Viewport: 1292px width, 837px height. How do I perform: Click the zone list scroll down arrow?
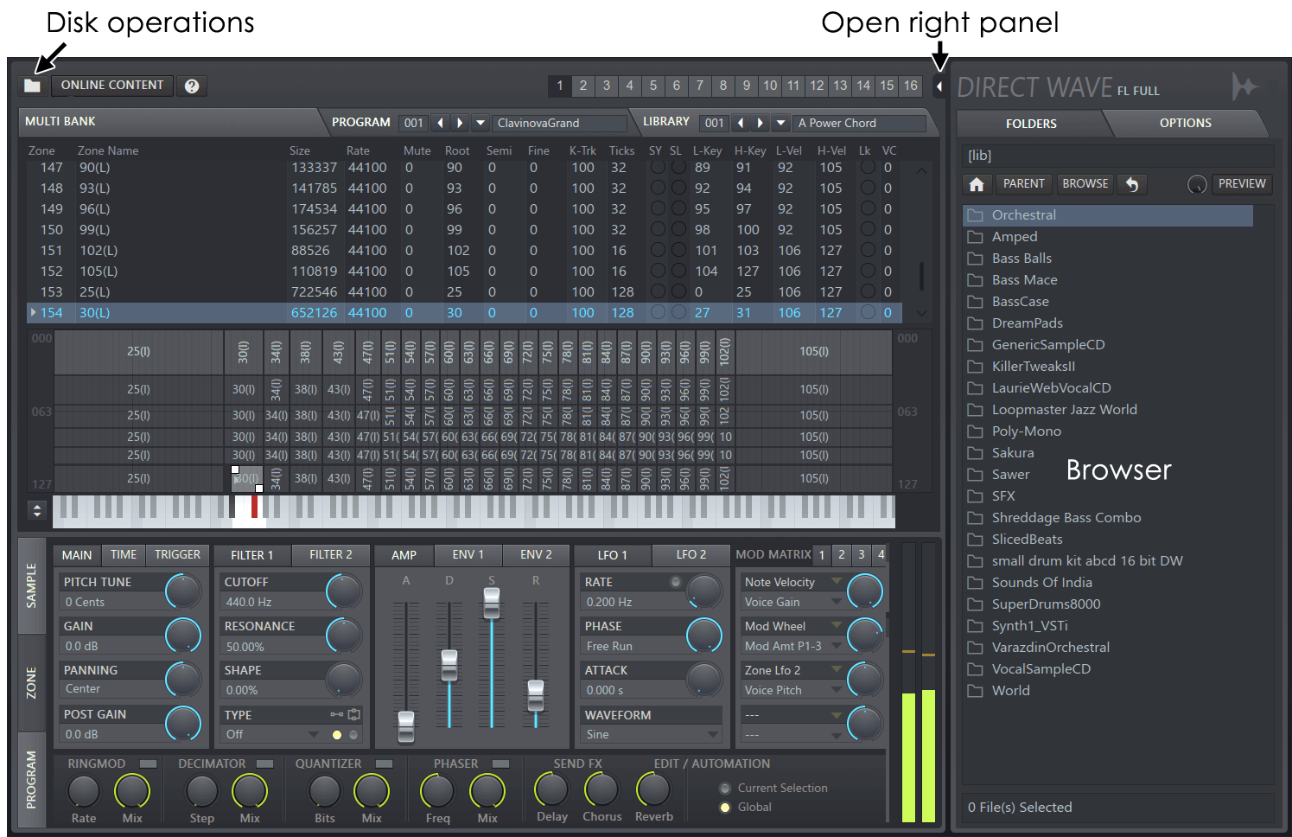point(921,313)
